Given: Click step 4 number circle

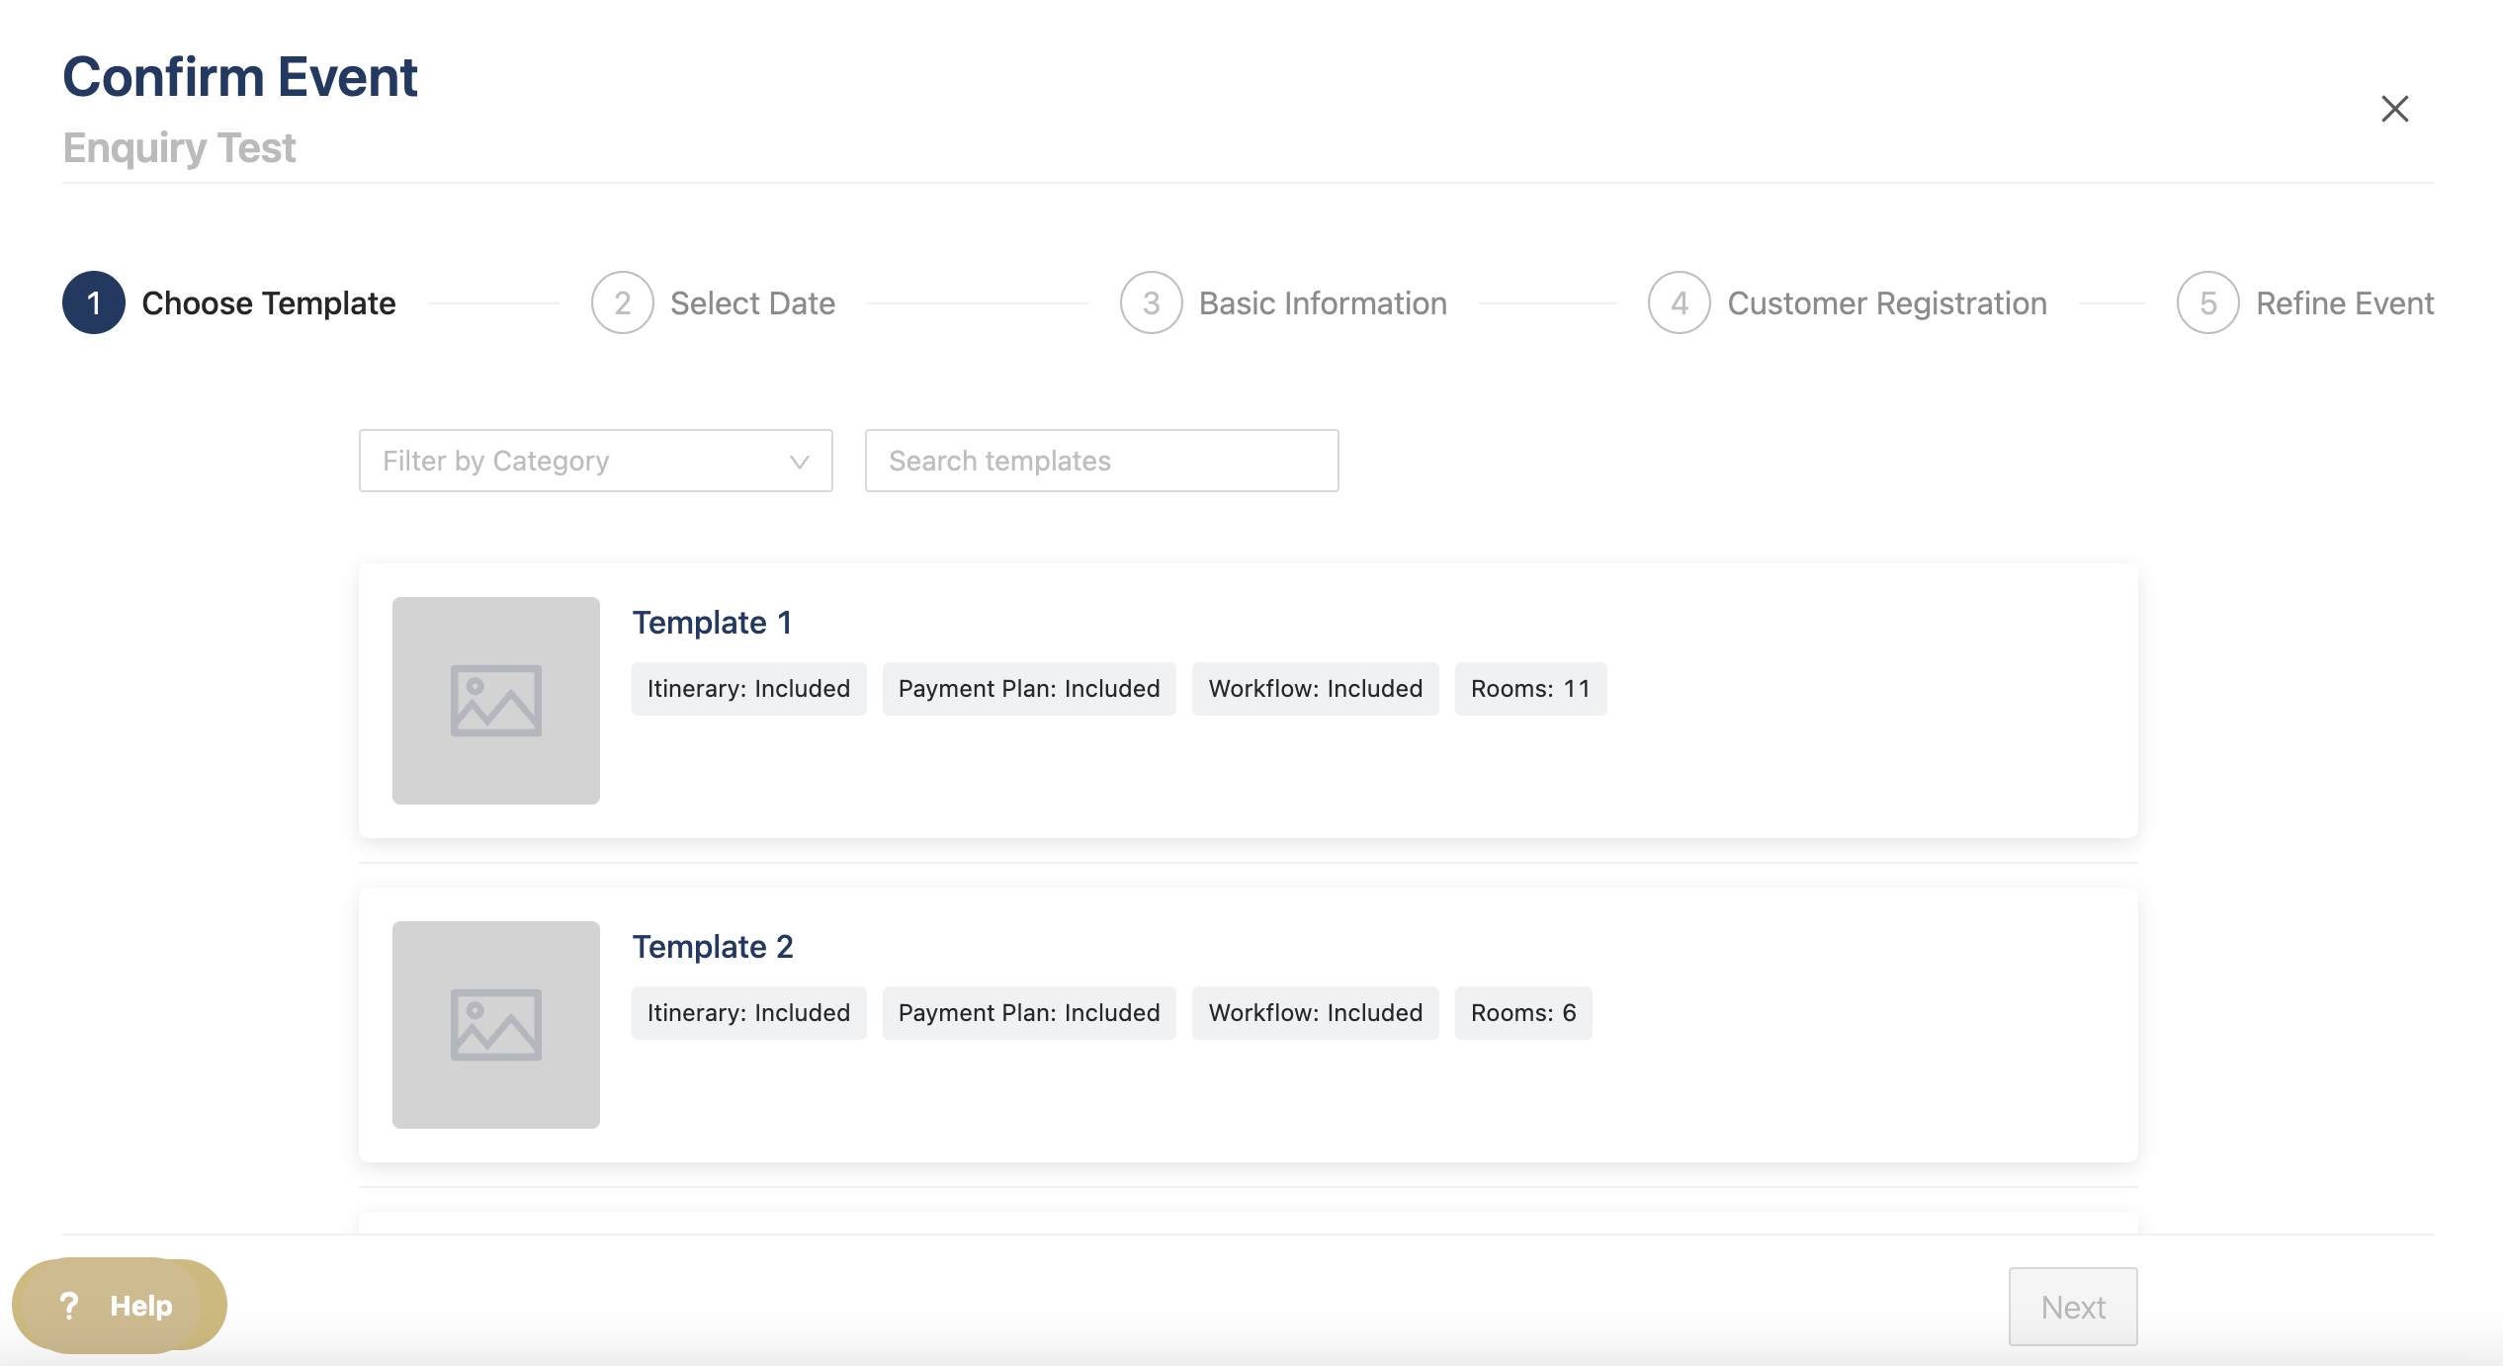Looking at the screenshot, I should 1679,302.
